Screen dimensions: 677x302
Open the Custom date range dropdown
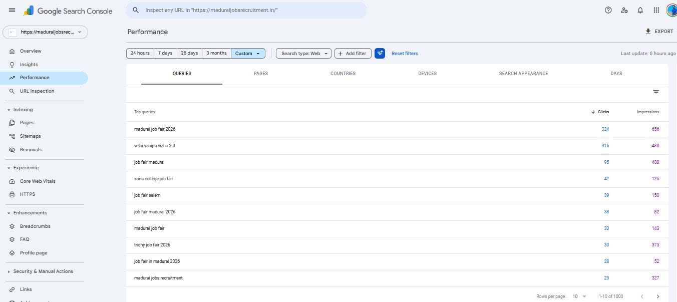[x=248, y=53]
